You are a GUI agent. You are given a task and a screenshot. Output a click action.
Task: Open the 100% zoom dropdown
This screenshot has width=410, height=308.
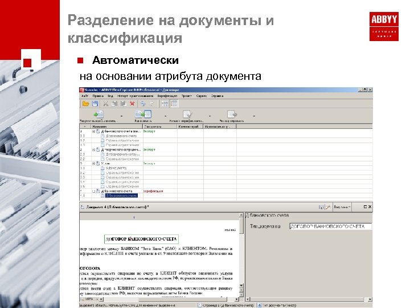(97, 299)
